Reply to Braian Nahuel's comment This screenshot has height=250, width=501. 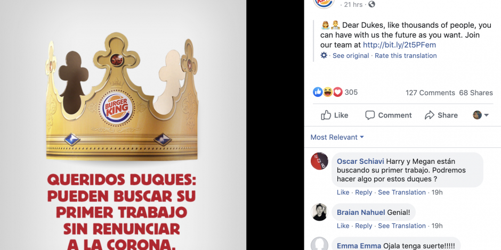[363, 226]
